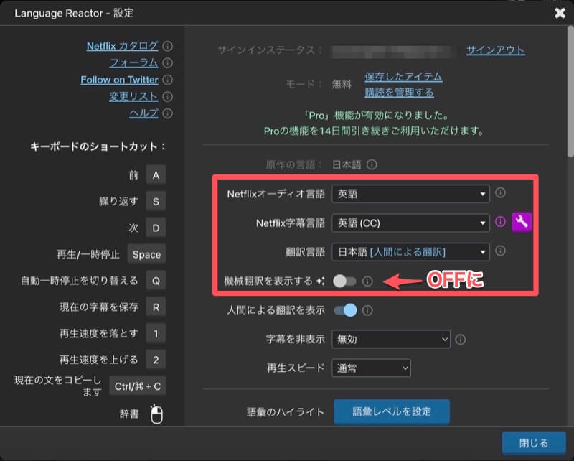This screenshot has width=574, height=461.
Task: Click info icon beside 字幕を非表示 dropdown
Action: pyautogui.click(x=461, y=339)
